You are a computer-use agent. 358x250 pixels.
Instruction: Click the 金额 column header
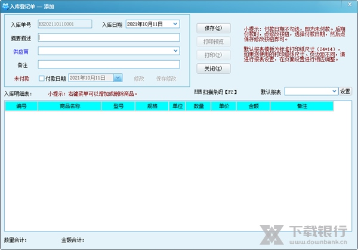coord(254,106)
